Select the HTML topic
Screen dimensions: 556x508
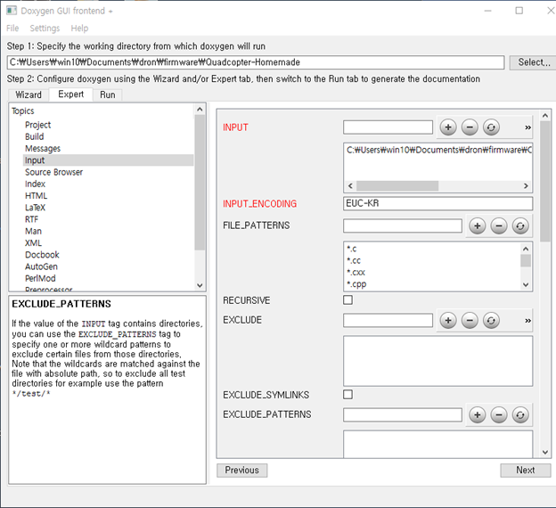[36, 195]
